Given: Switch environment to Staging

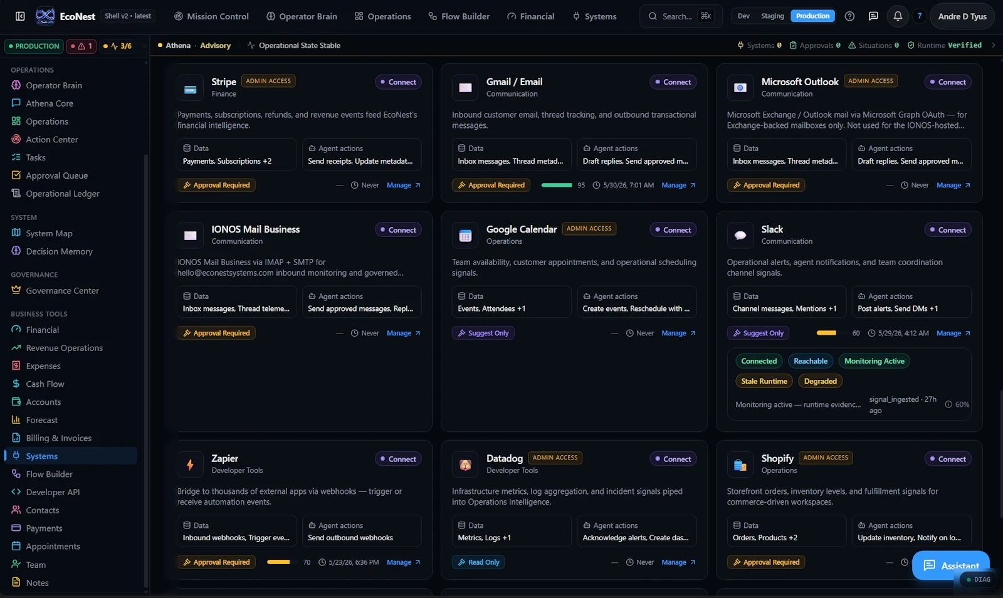Looking at the screenshot, I should coord(772,16).
